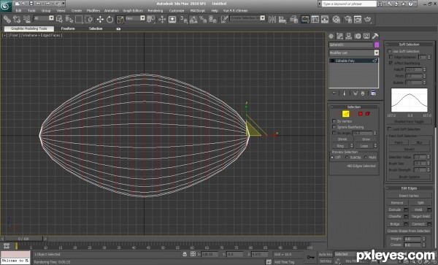Click the Grow selection button
The width and height of the screenshot is (438, 265).
click(366, 139)
